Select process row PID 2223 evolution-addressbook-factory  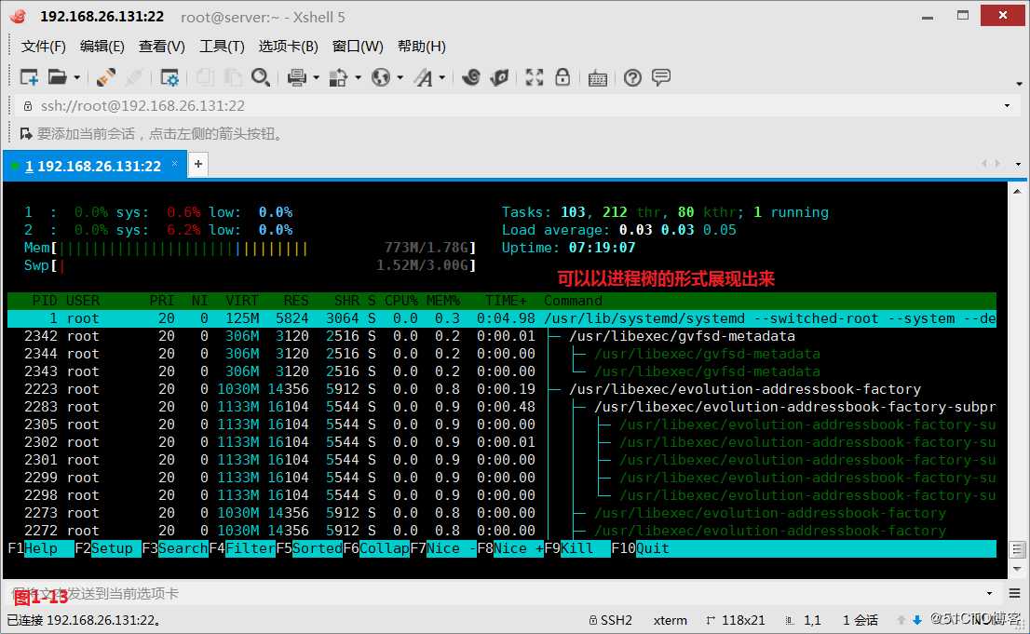pyautogui.click(x=502, y=389)
